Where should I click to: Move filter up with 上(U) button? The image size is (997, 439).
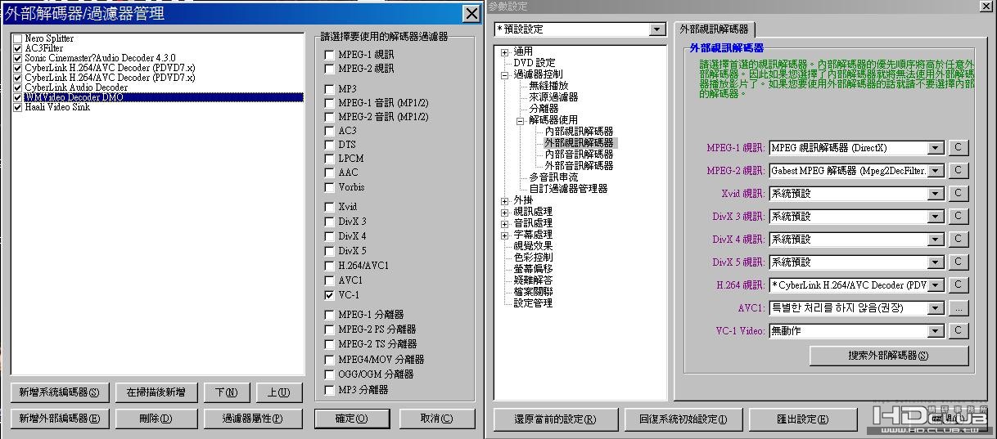pyautogui.click(x=278, y=392)
